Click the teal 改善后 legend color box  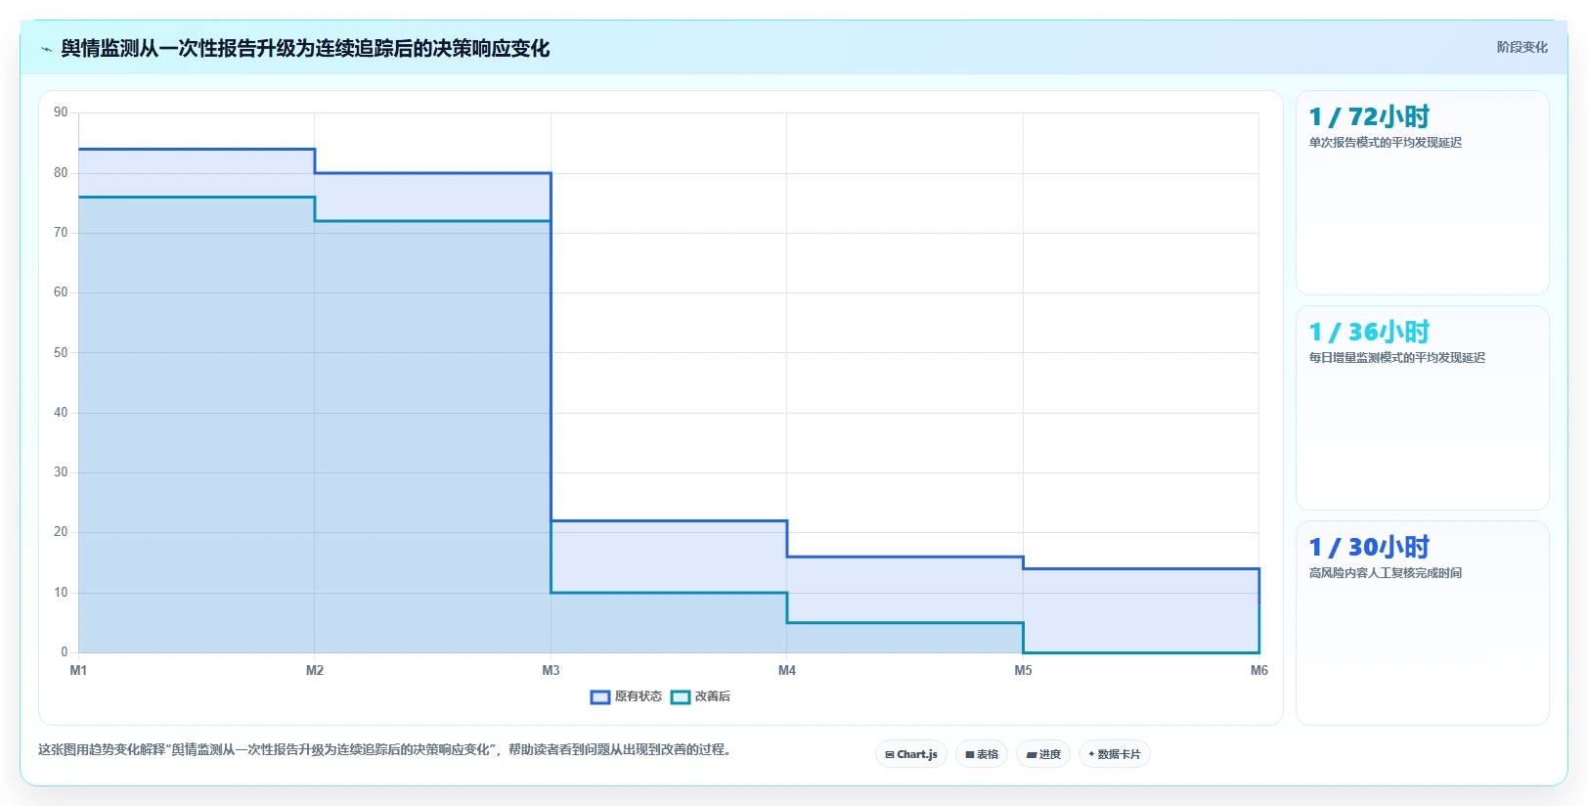[681, 697]
